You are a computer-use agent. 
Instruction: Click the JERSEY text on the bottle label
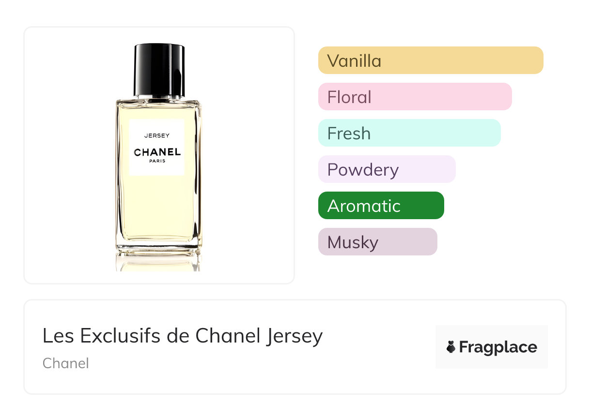tap(157, 136)
